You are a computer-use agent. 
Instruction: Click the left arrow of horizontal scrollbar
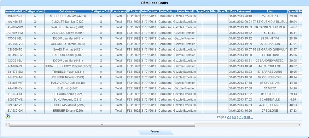[7, 125]
